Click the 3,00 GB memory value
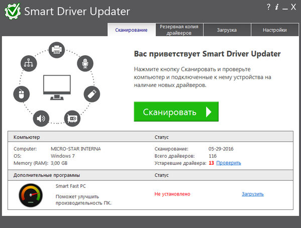The width and height of the screenshot is (301, 228). 59,163
